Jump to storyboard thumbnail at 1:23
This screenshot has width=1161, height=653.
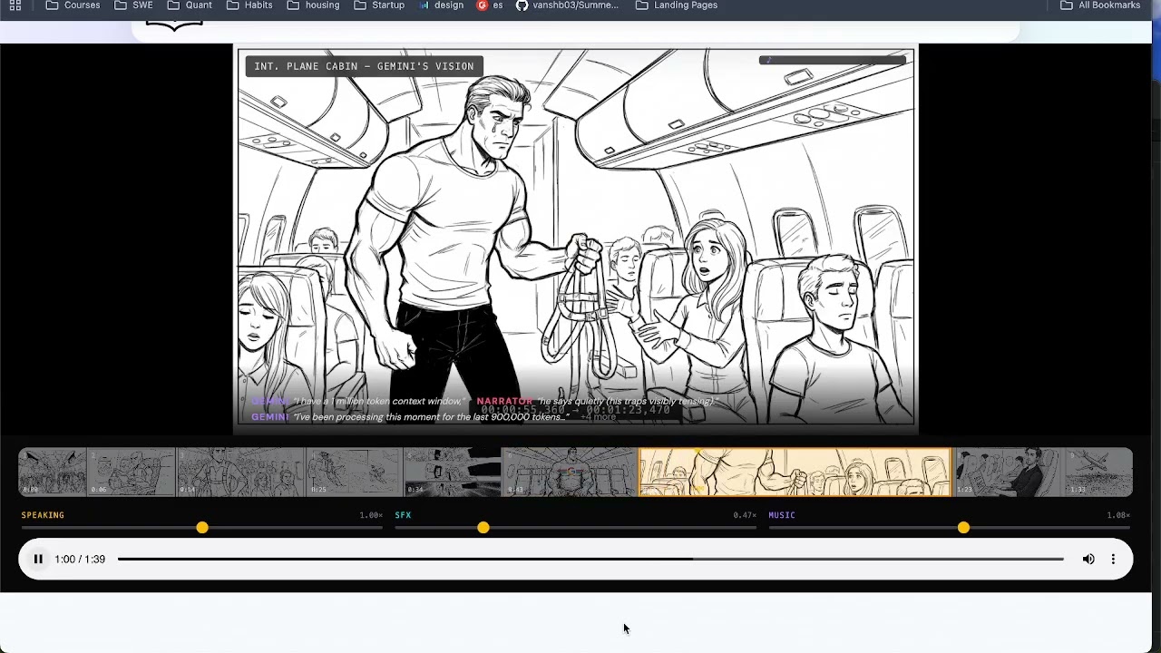click(1010, 472)
